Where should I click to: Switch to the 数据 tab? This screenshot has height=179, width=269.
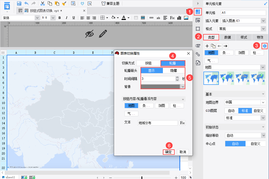coord(227,37)
